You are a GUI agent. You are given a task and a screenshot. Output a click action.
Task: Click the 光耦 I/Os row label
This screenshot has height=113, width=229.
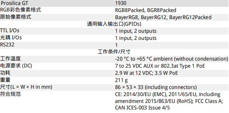(11, 38)
